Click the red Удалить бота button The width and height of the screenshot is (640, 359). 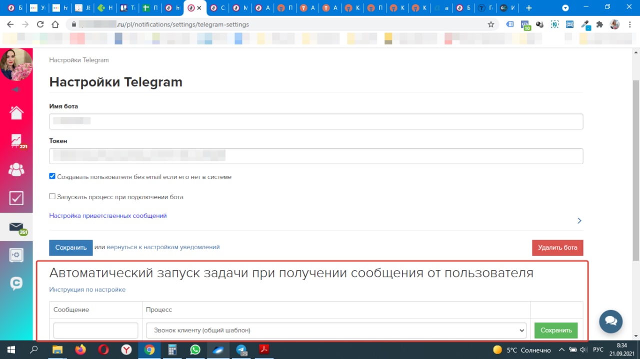pos(557,248)
